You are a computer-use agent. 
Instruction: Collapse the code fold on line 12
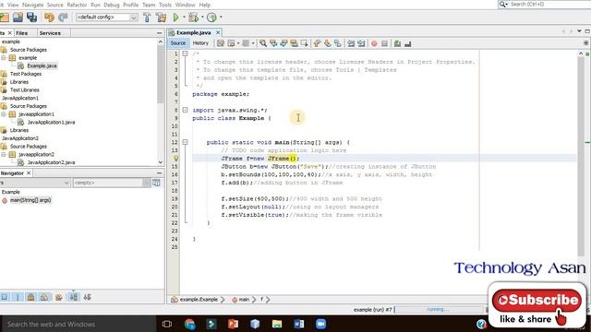(185, 142)
